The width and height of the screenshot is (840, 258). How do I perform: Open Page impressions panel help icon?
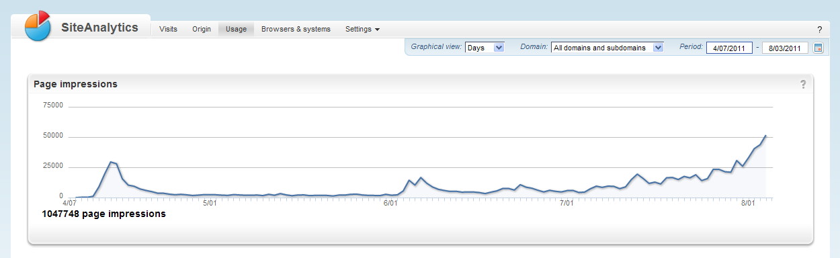point(802,84)
